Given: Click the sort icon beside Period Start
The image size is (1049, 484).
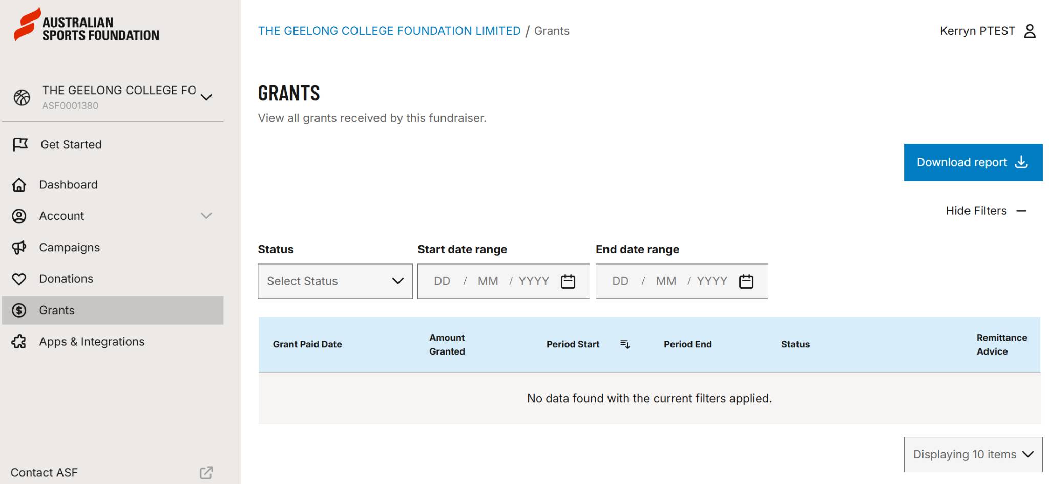Looking at the screenshot, I should tap(625, 344).
